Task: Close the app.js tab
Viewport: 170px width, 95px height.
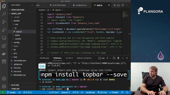Action: point(109,5)
